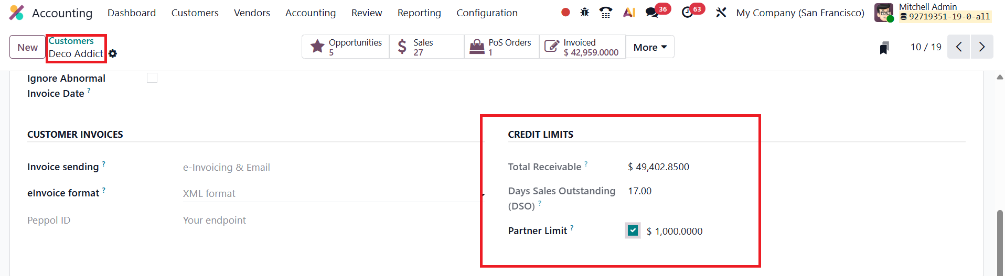Open the Invoice sending dropdown field
Image resolution: width=1005 pixels, height=276 pixels.
(x=330, y=168)
